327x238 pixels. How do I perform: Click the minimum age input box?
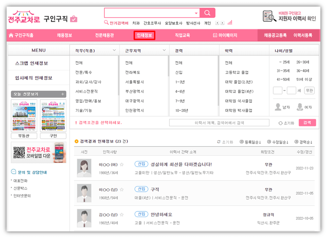point(277,90)
